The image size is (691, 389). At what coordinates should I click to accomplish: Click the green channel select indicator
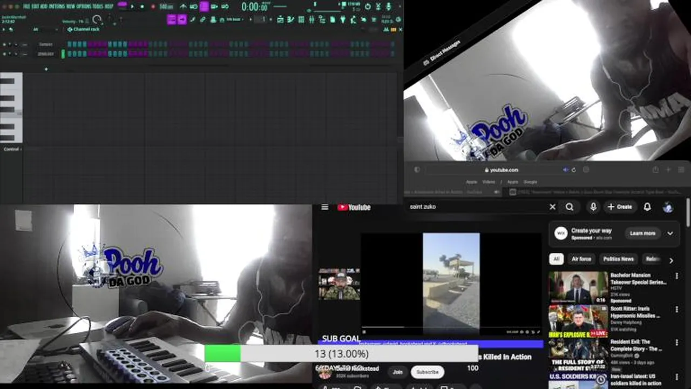click(63, 53)
